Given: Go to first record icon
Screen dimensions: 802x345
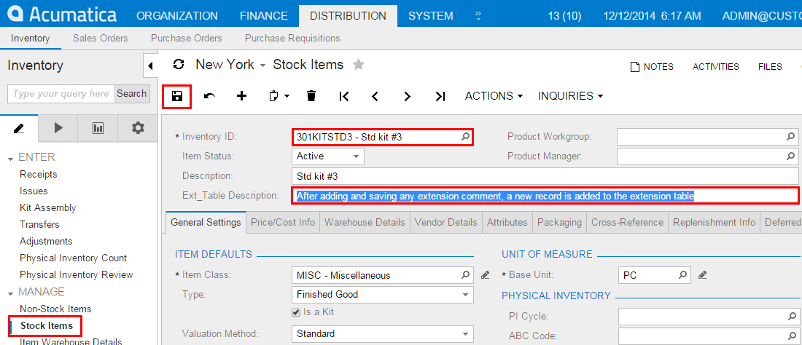Looking at the screenshot, I should tap(344, 96).
